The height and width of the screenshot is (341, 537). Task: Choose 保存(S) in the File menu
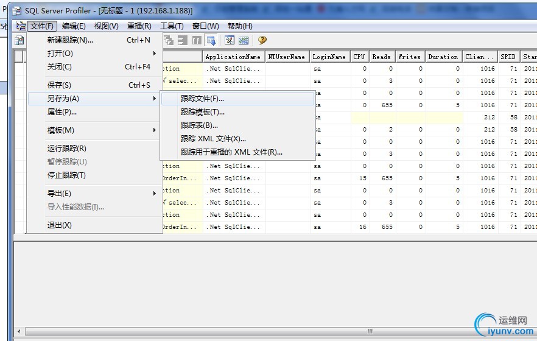95,85
